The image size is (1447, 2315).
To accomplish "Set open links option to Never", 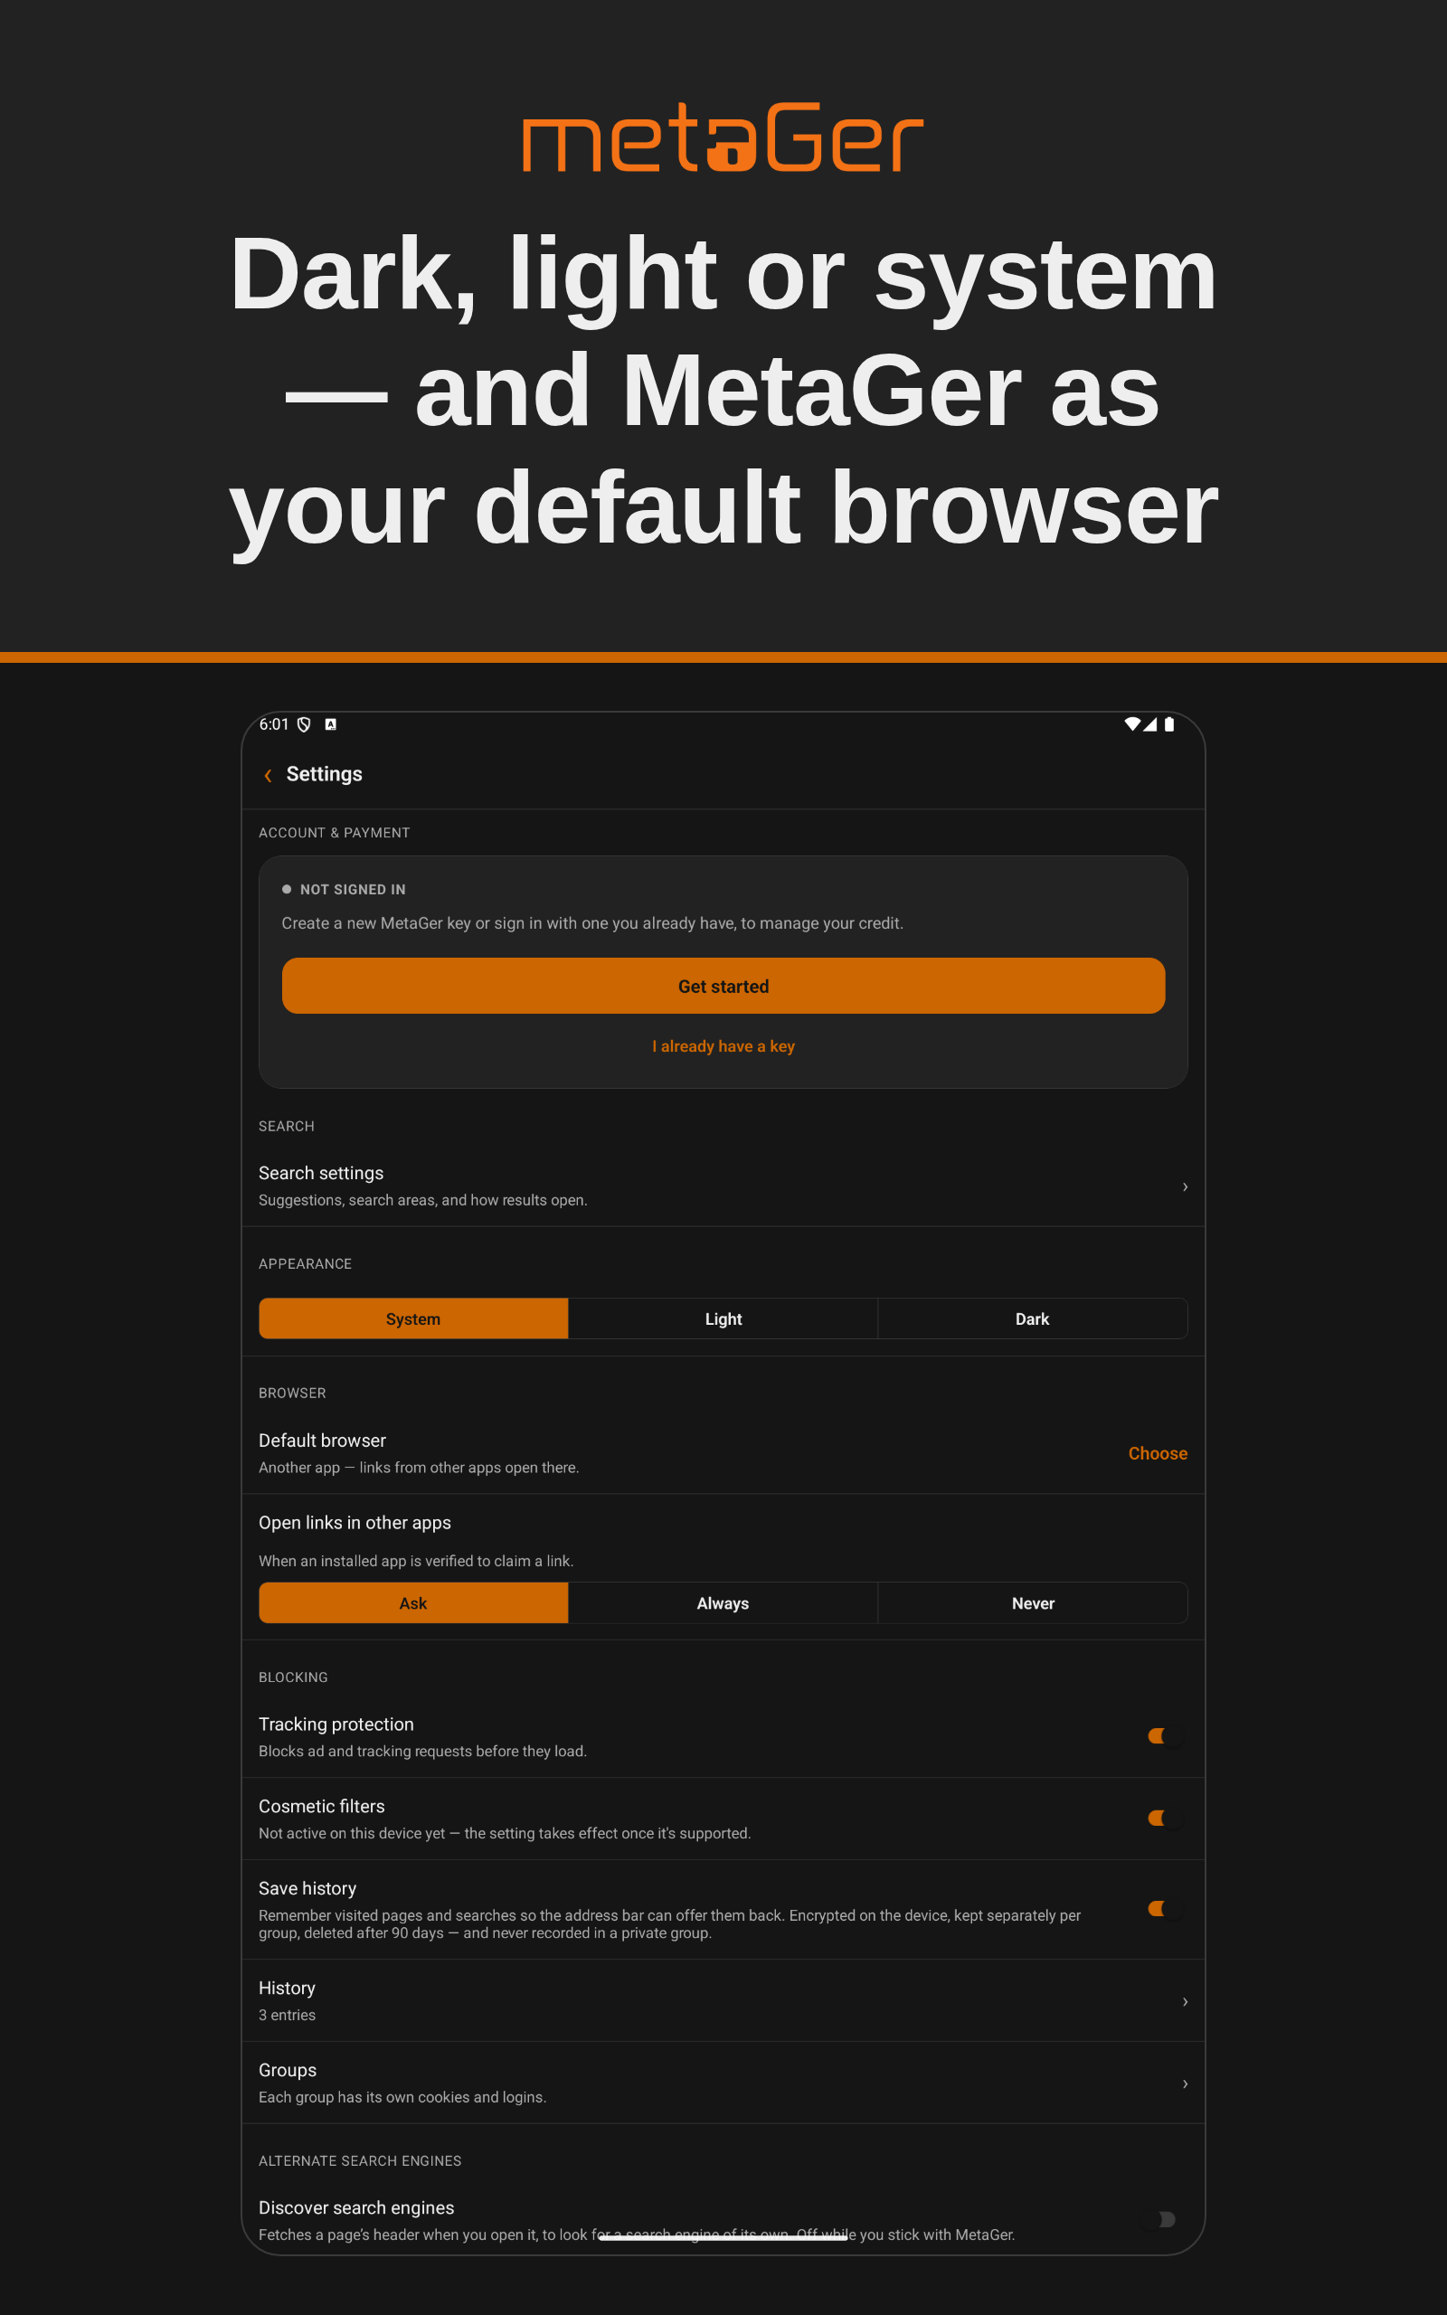I will tap(1033, 1603).
